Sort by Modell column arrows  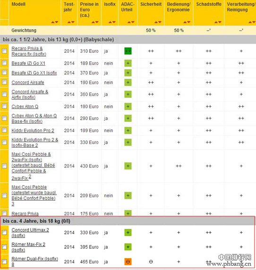point(55,22)
